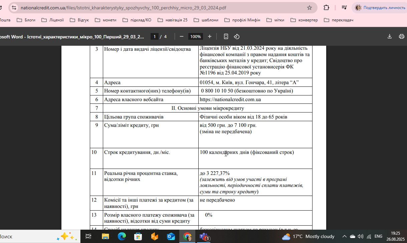Screen dimensions: 407x243
Task: Open Microsoft Store from the taskbar
Action: (x=138, y=237)
